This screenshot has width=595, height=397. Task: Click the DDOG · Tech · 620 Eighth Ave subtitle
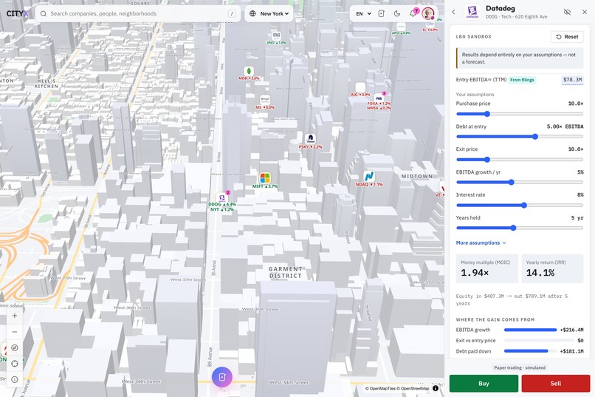point(517,17)
